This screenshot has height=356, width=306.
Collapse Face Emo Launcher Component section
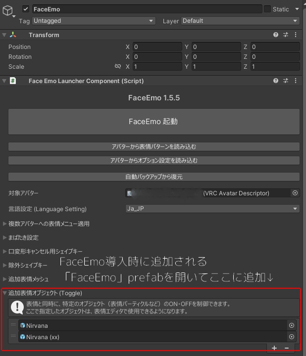tap(4, 81)
